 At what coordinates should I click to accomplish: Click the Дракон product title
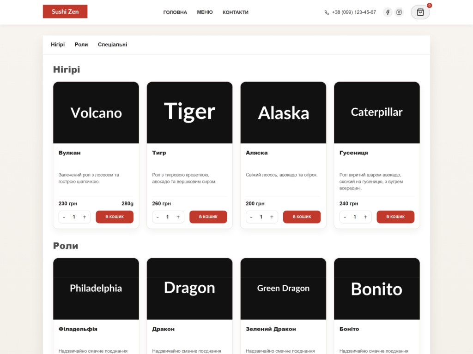(x=163, y=329)
